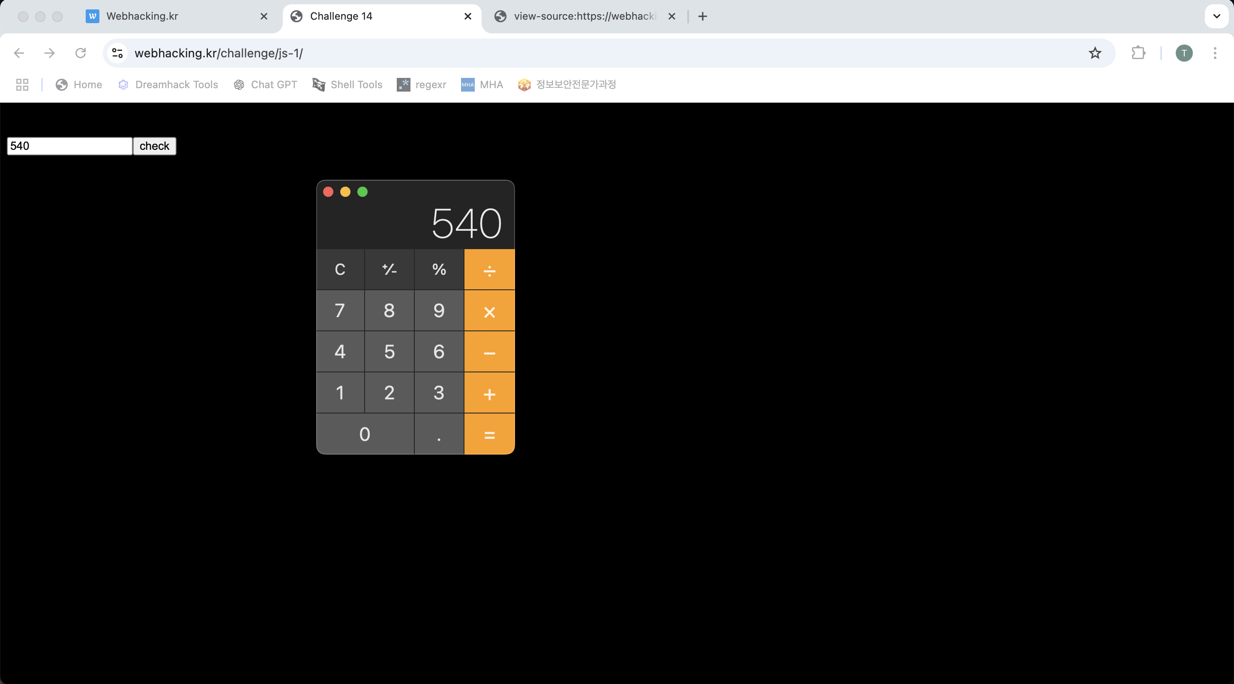Switch to the view-source tab

coord(584,16)
